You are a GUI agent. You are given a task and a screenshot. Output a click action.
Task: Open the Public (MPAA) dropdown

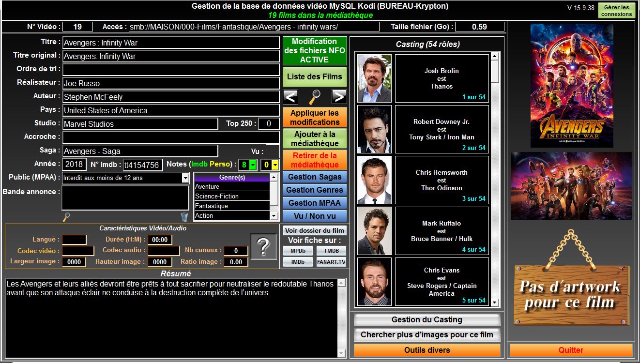(x=185, y=178)
